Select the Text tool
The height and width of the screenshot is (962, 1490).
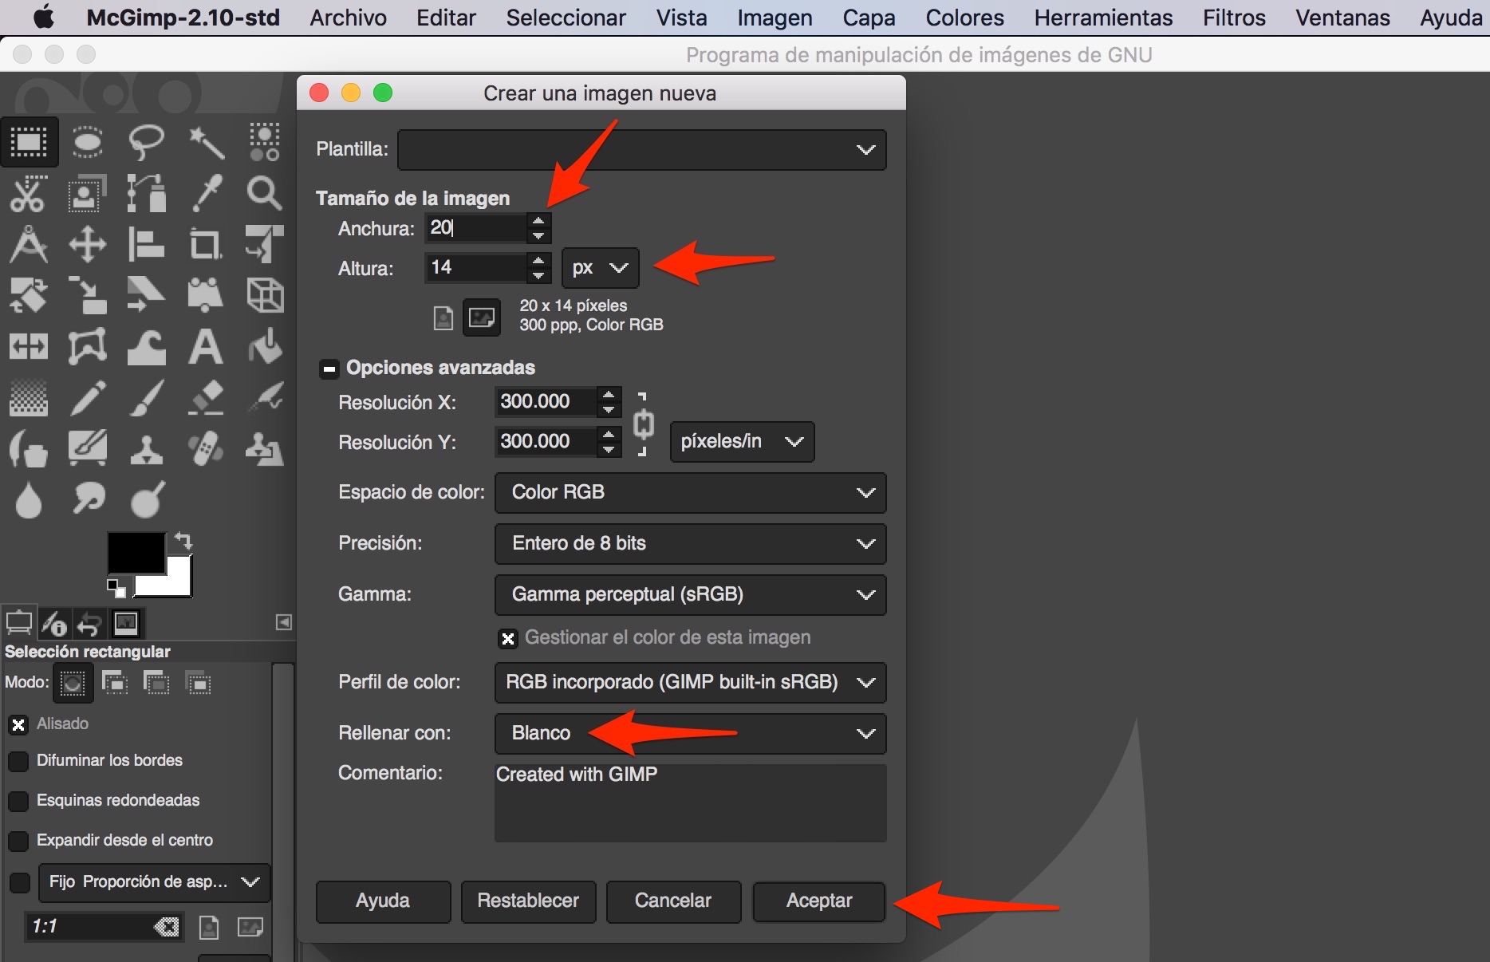coord(205,347)
